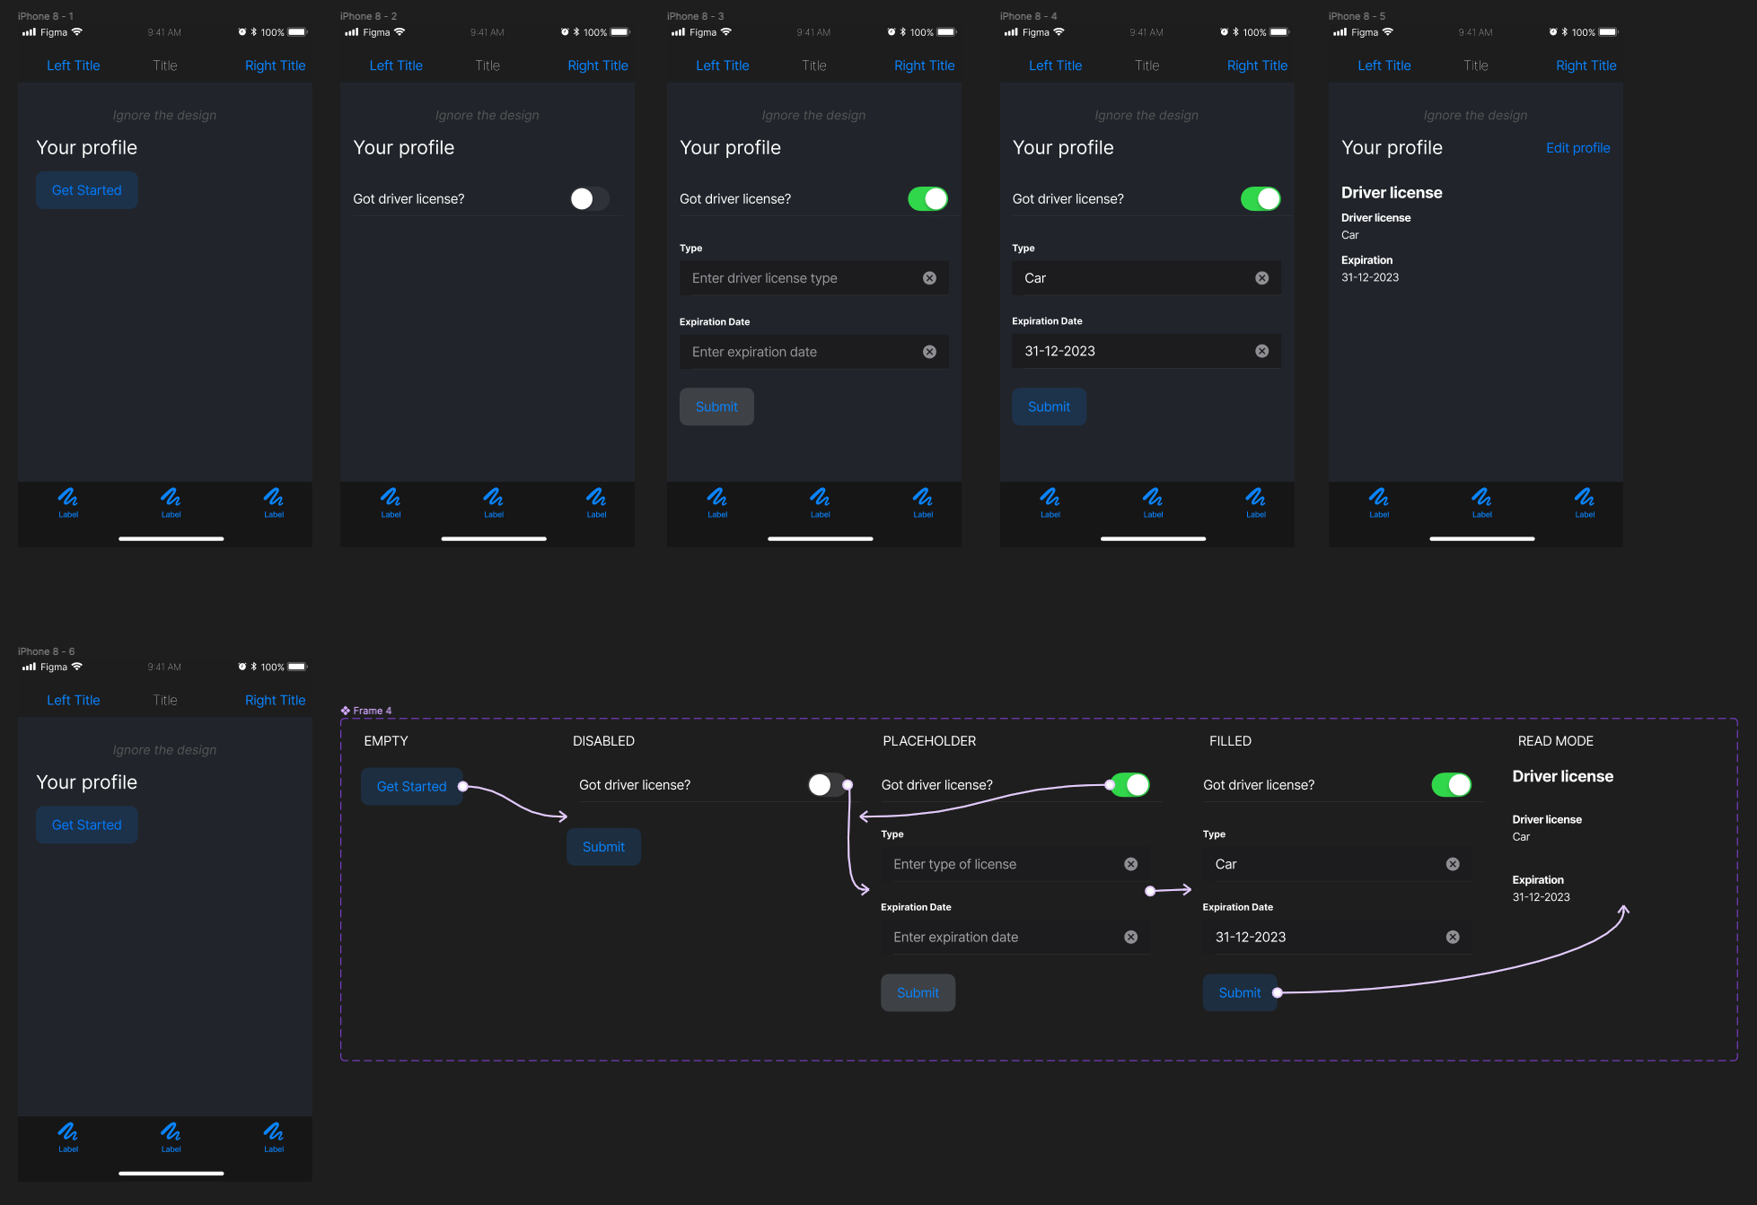Turn off driver license toggle in iPhone 8 - 4
Image resolution: width=1757 pixels, height=1205 pixels.
coord(1261,198)
